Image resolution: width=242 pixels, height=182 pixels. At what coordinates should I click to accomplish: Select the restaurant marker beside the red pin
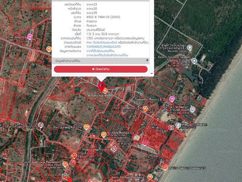coord(105,91)
